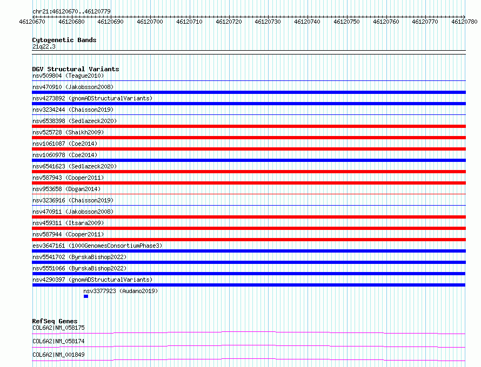481x367 pixels.
Task: Click the blue bar under nsv4290397
Action: click(249, 285)
